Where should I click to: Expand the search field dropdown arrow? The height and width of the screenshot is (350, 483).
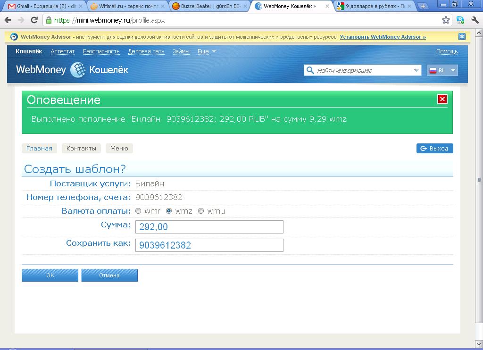[416, 71]
